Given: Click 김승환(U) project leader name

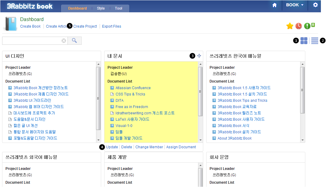Looking at the screenshot, I should click(119, 74).
